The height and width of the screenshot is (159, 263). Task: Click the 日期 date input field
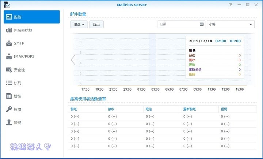(178, 24)
